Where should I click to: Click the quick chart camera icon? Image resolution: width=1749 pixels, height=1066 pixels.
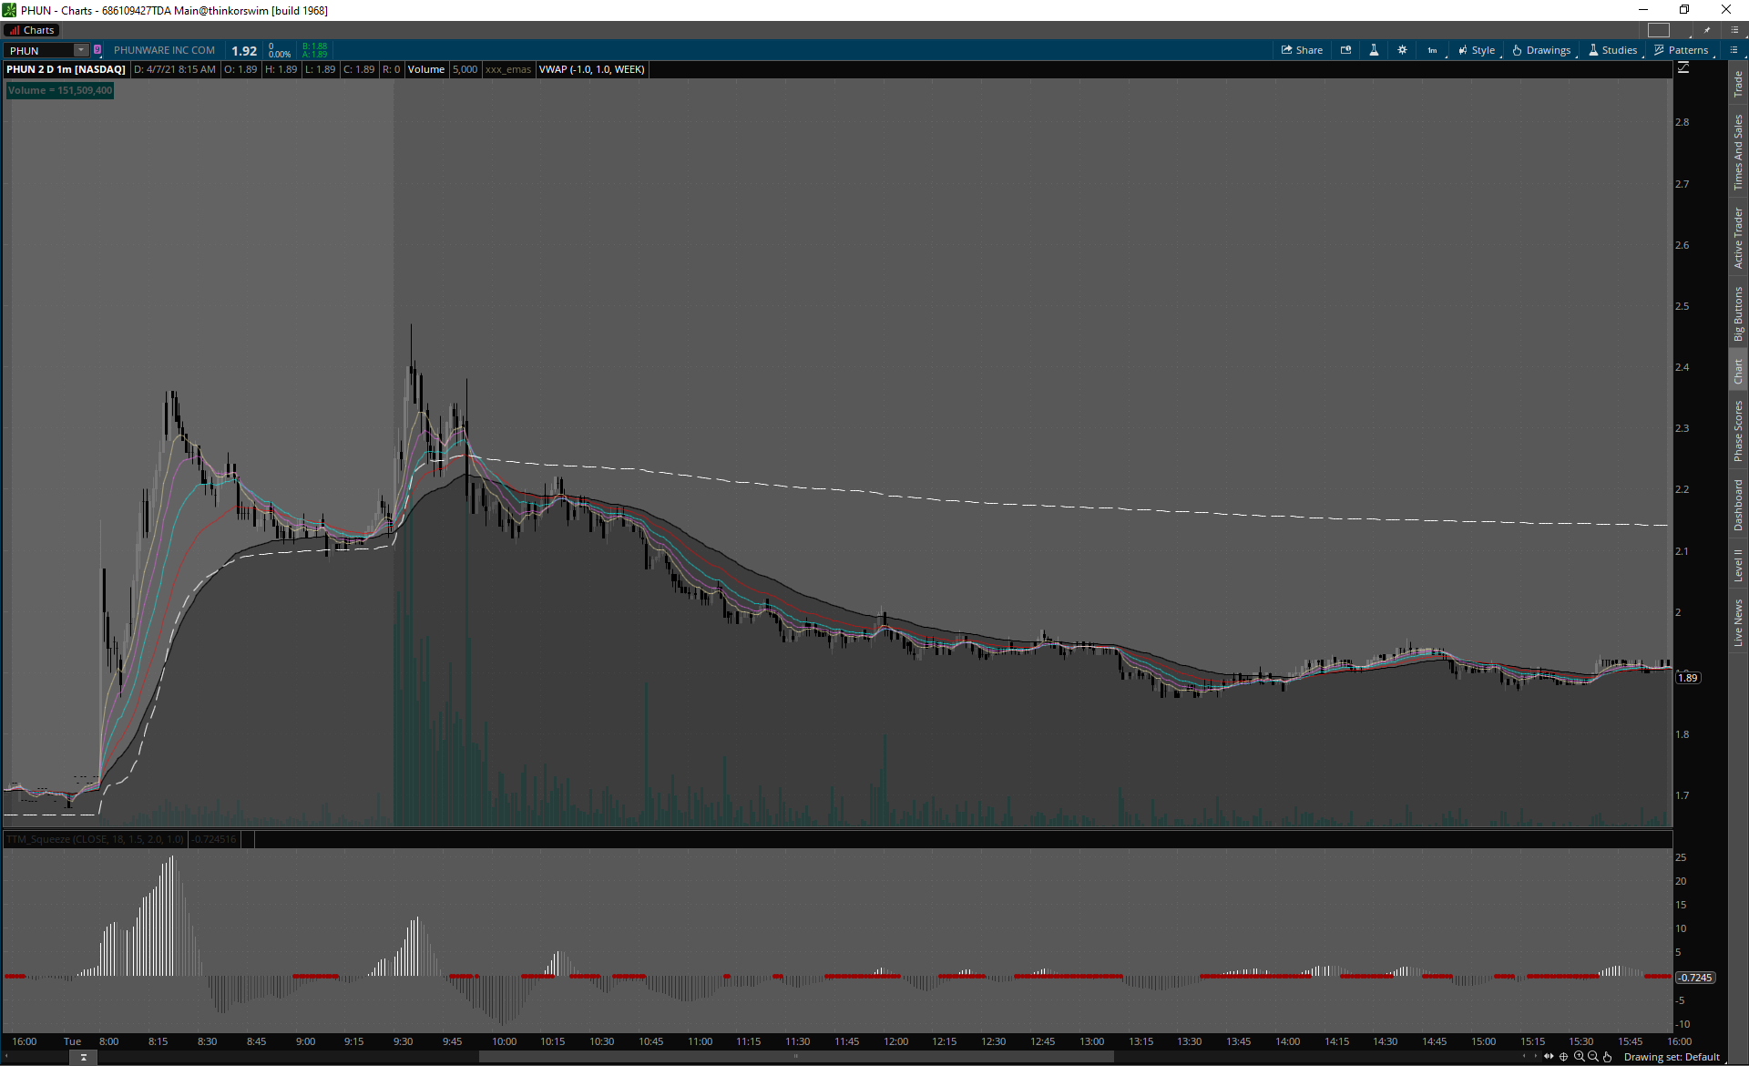coord(1345,50)
